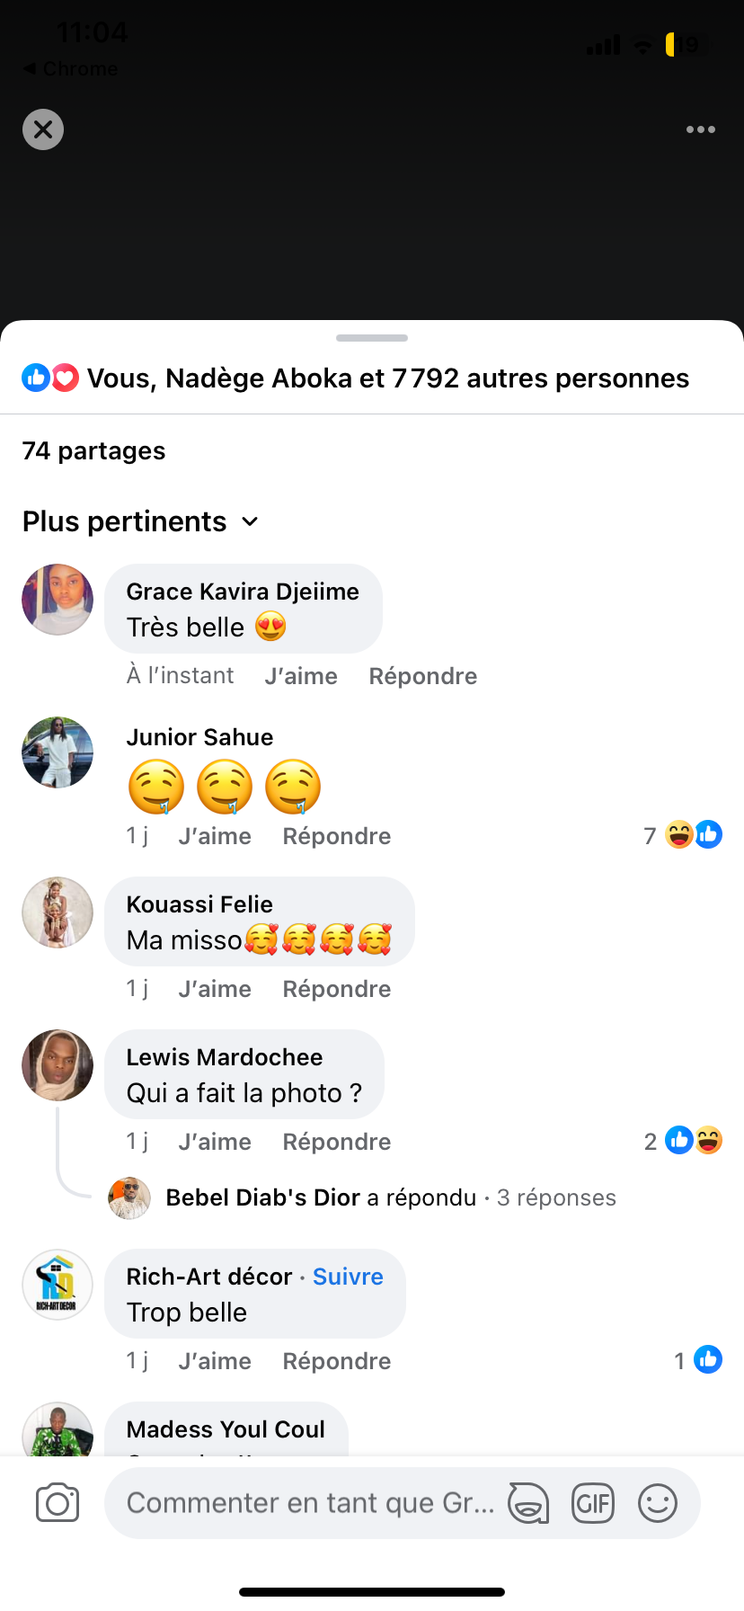Screen dimensions: 744x1611
Task: Like Kouassi Felie's comment
Action: 215,989
